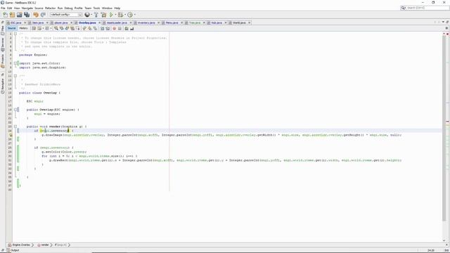Screen dimensions: 450x253
Task: Close the Overlay.java tab
Action: pyautogui.click(x=100, y=22)
